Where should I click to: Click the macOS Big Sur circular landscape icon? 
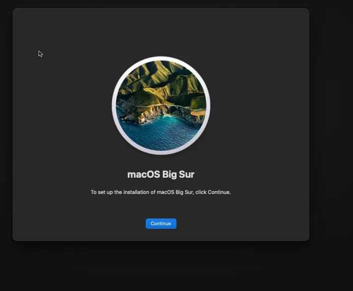(161, 105)
